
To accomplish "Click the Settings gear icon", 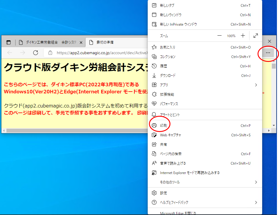I will [154, 193].
